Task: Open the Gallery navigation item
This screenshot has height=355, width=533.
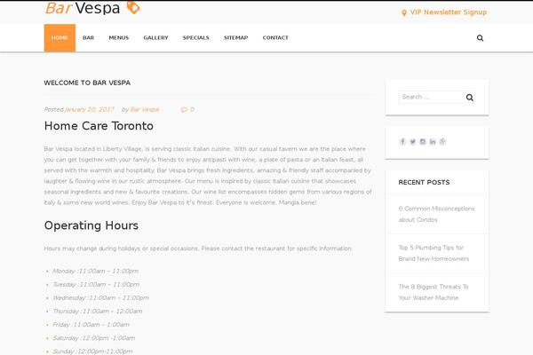Action: click(x=155, y=37)
